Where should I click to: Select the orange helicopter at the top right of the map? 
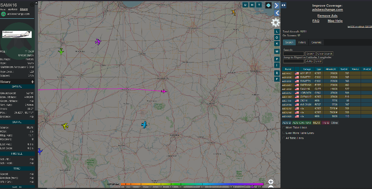coord(234,12)
